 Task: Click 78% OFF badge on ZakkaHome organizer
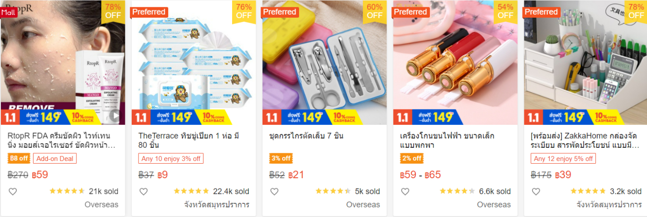click(636, 11)
